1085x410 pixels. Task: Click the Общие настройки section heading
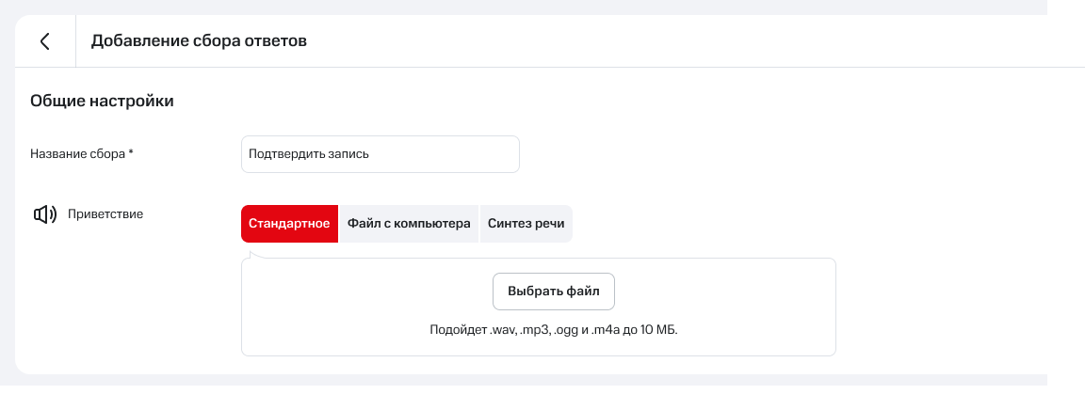(102, 102)
